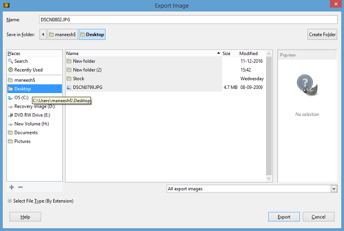Sort files by Modified column header
This screenshot has width=344, height=231.
pyautogui.click(x=252, y=54)
